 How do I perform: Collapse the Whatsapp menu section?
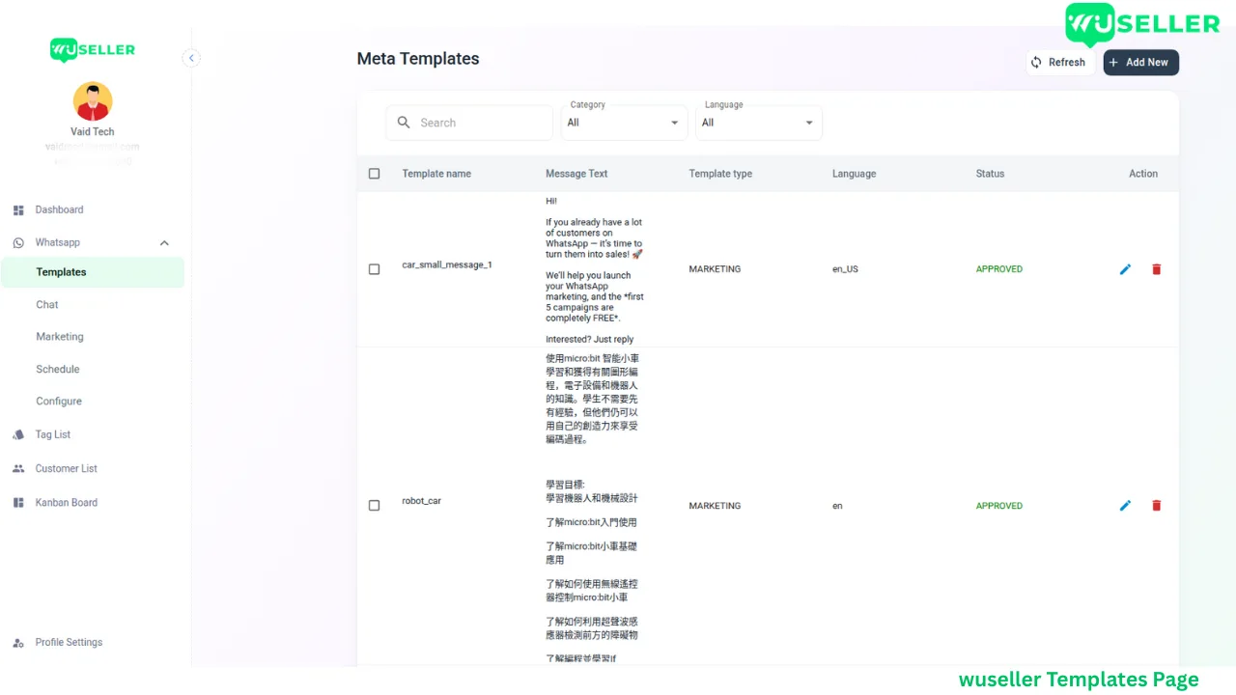click(x=164, y=243)
